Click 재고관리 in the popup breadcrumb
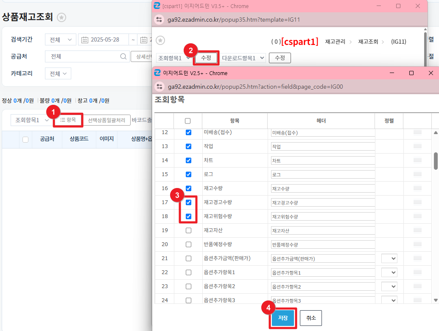The width and height of the screenshot is (439, 331). coord(334,42)
